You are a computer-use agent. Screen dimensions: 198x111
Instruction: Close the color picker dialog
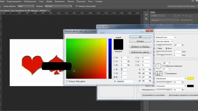click(x=149, y=31)
